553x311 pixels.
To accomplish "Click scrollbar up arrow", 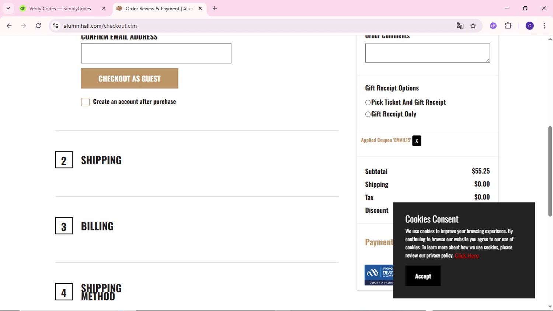I will point(550,39).
